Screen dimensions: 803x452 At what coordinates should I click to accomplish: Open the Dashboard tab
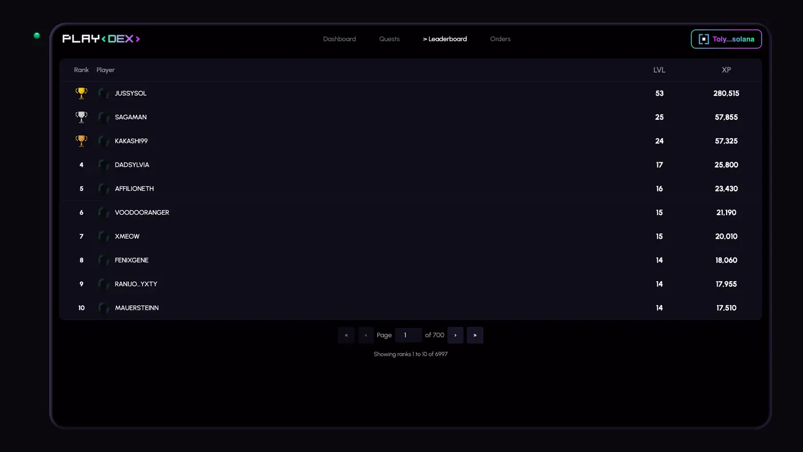(x=340, y=39)
